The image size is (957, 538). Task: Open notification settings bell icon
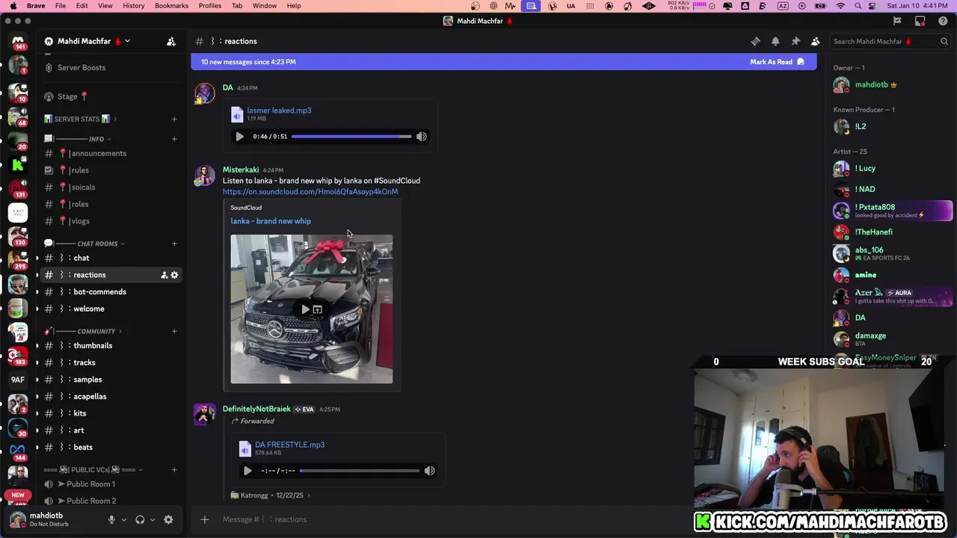[x=775, y=41]
